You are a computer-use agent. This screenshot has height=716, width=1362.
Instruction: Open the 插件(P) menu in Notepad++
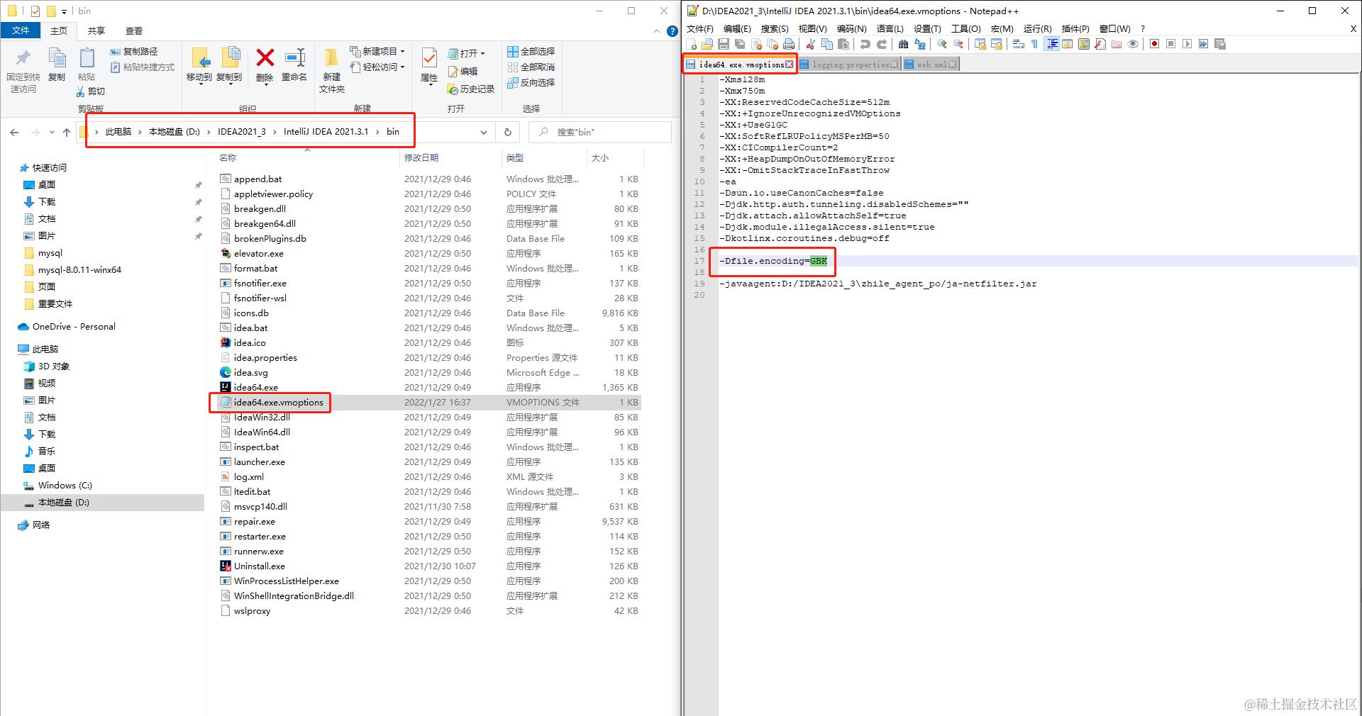point(1075,28)
